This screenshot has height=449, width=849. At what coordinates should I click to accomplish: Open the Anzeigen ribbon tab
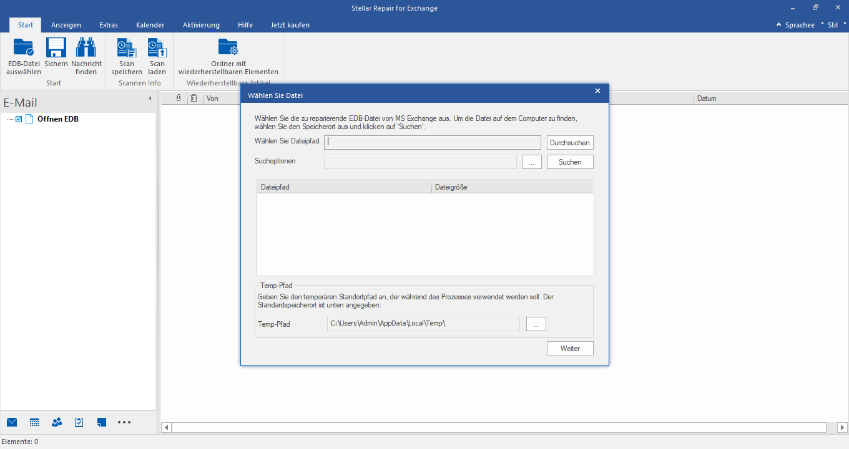coord(66,25)
